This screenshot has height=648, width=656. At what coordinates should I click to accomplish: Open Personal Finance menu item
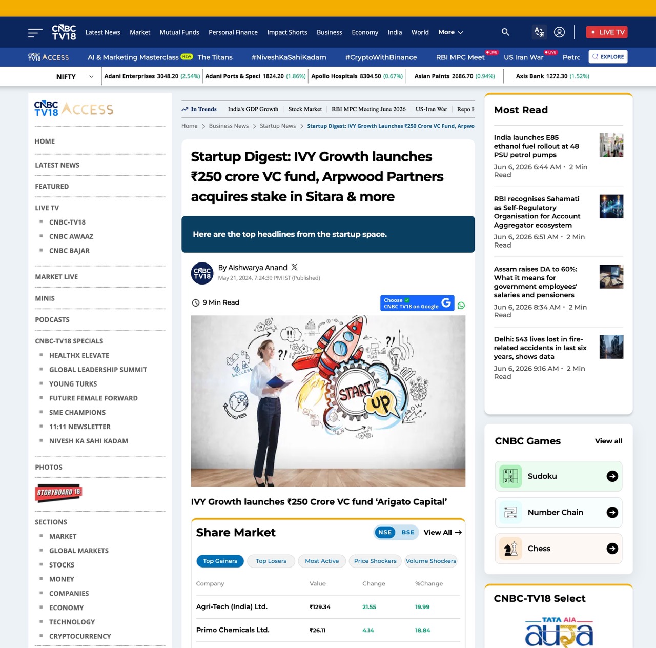233,32
